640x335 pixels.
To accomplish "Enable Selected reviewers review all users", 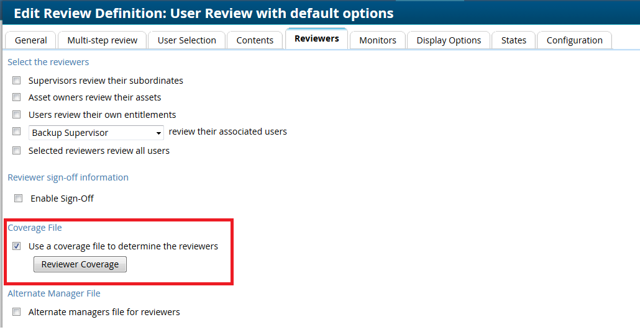I will [17, 151].
